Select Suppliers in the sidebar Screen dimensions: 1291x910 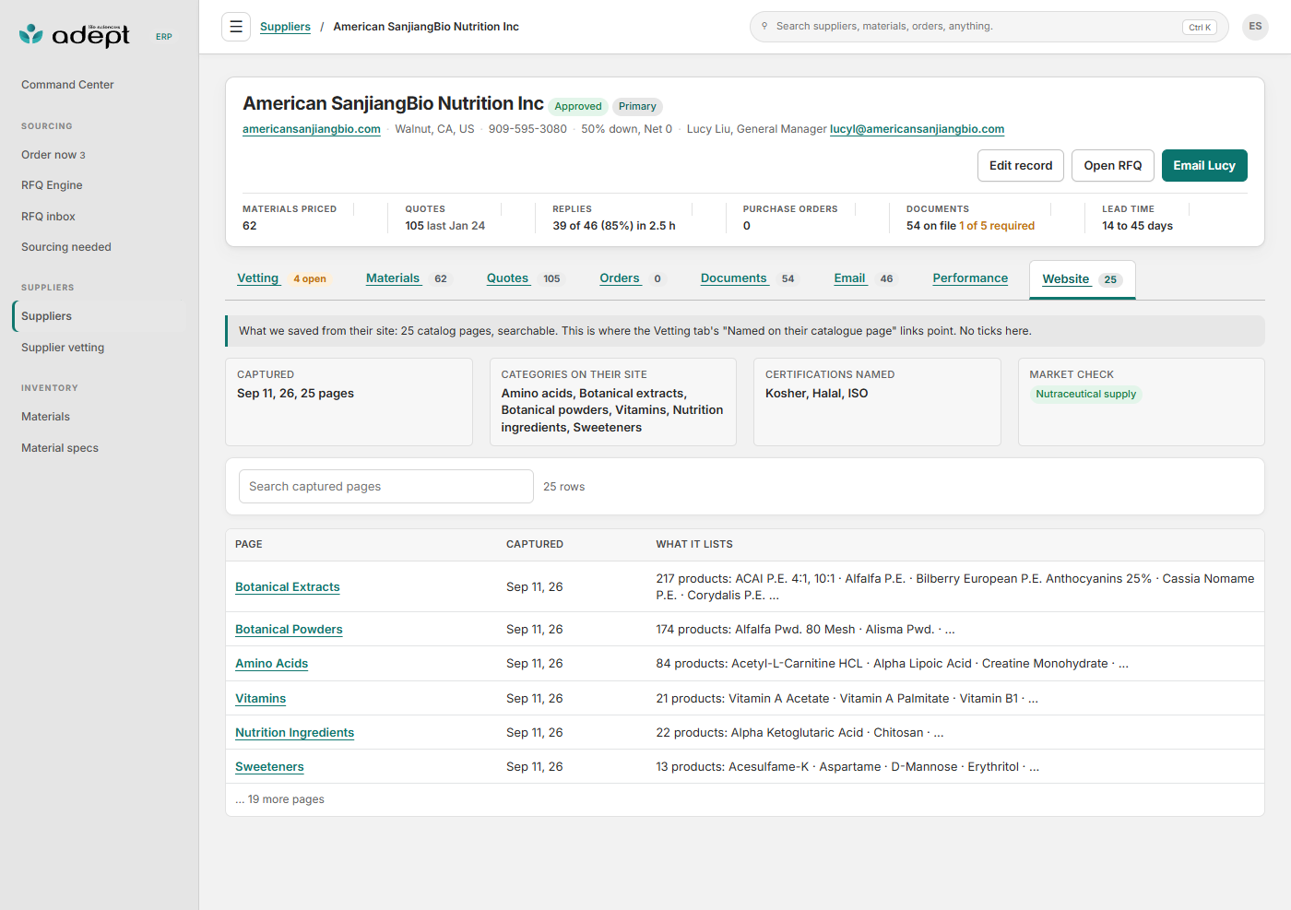[x=100, y=316]
